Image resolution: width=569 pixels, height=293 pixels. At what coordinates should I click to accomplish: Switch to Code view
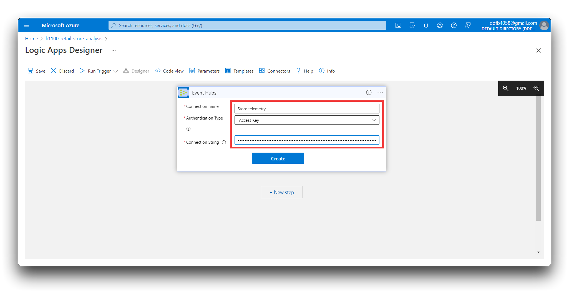point(169,71)
